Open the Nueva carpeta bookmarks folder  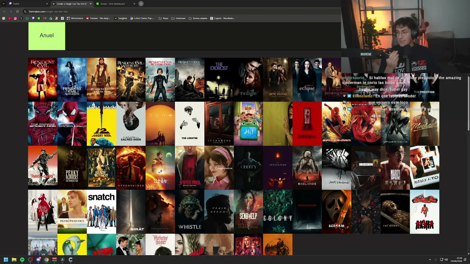198,18
